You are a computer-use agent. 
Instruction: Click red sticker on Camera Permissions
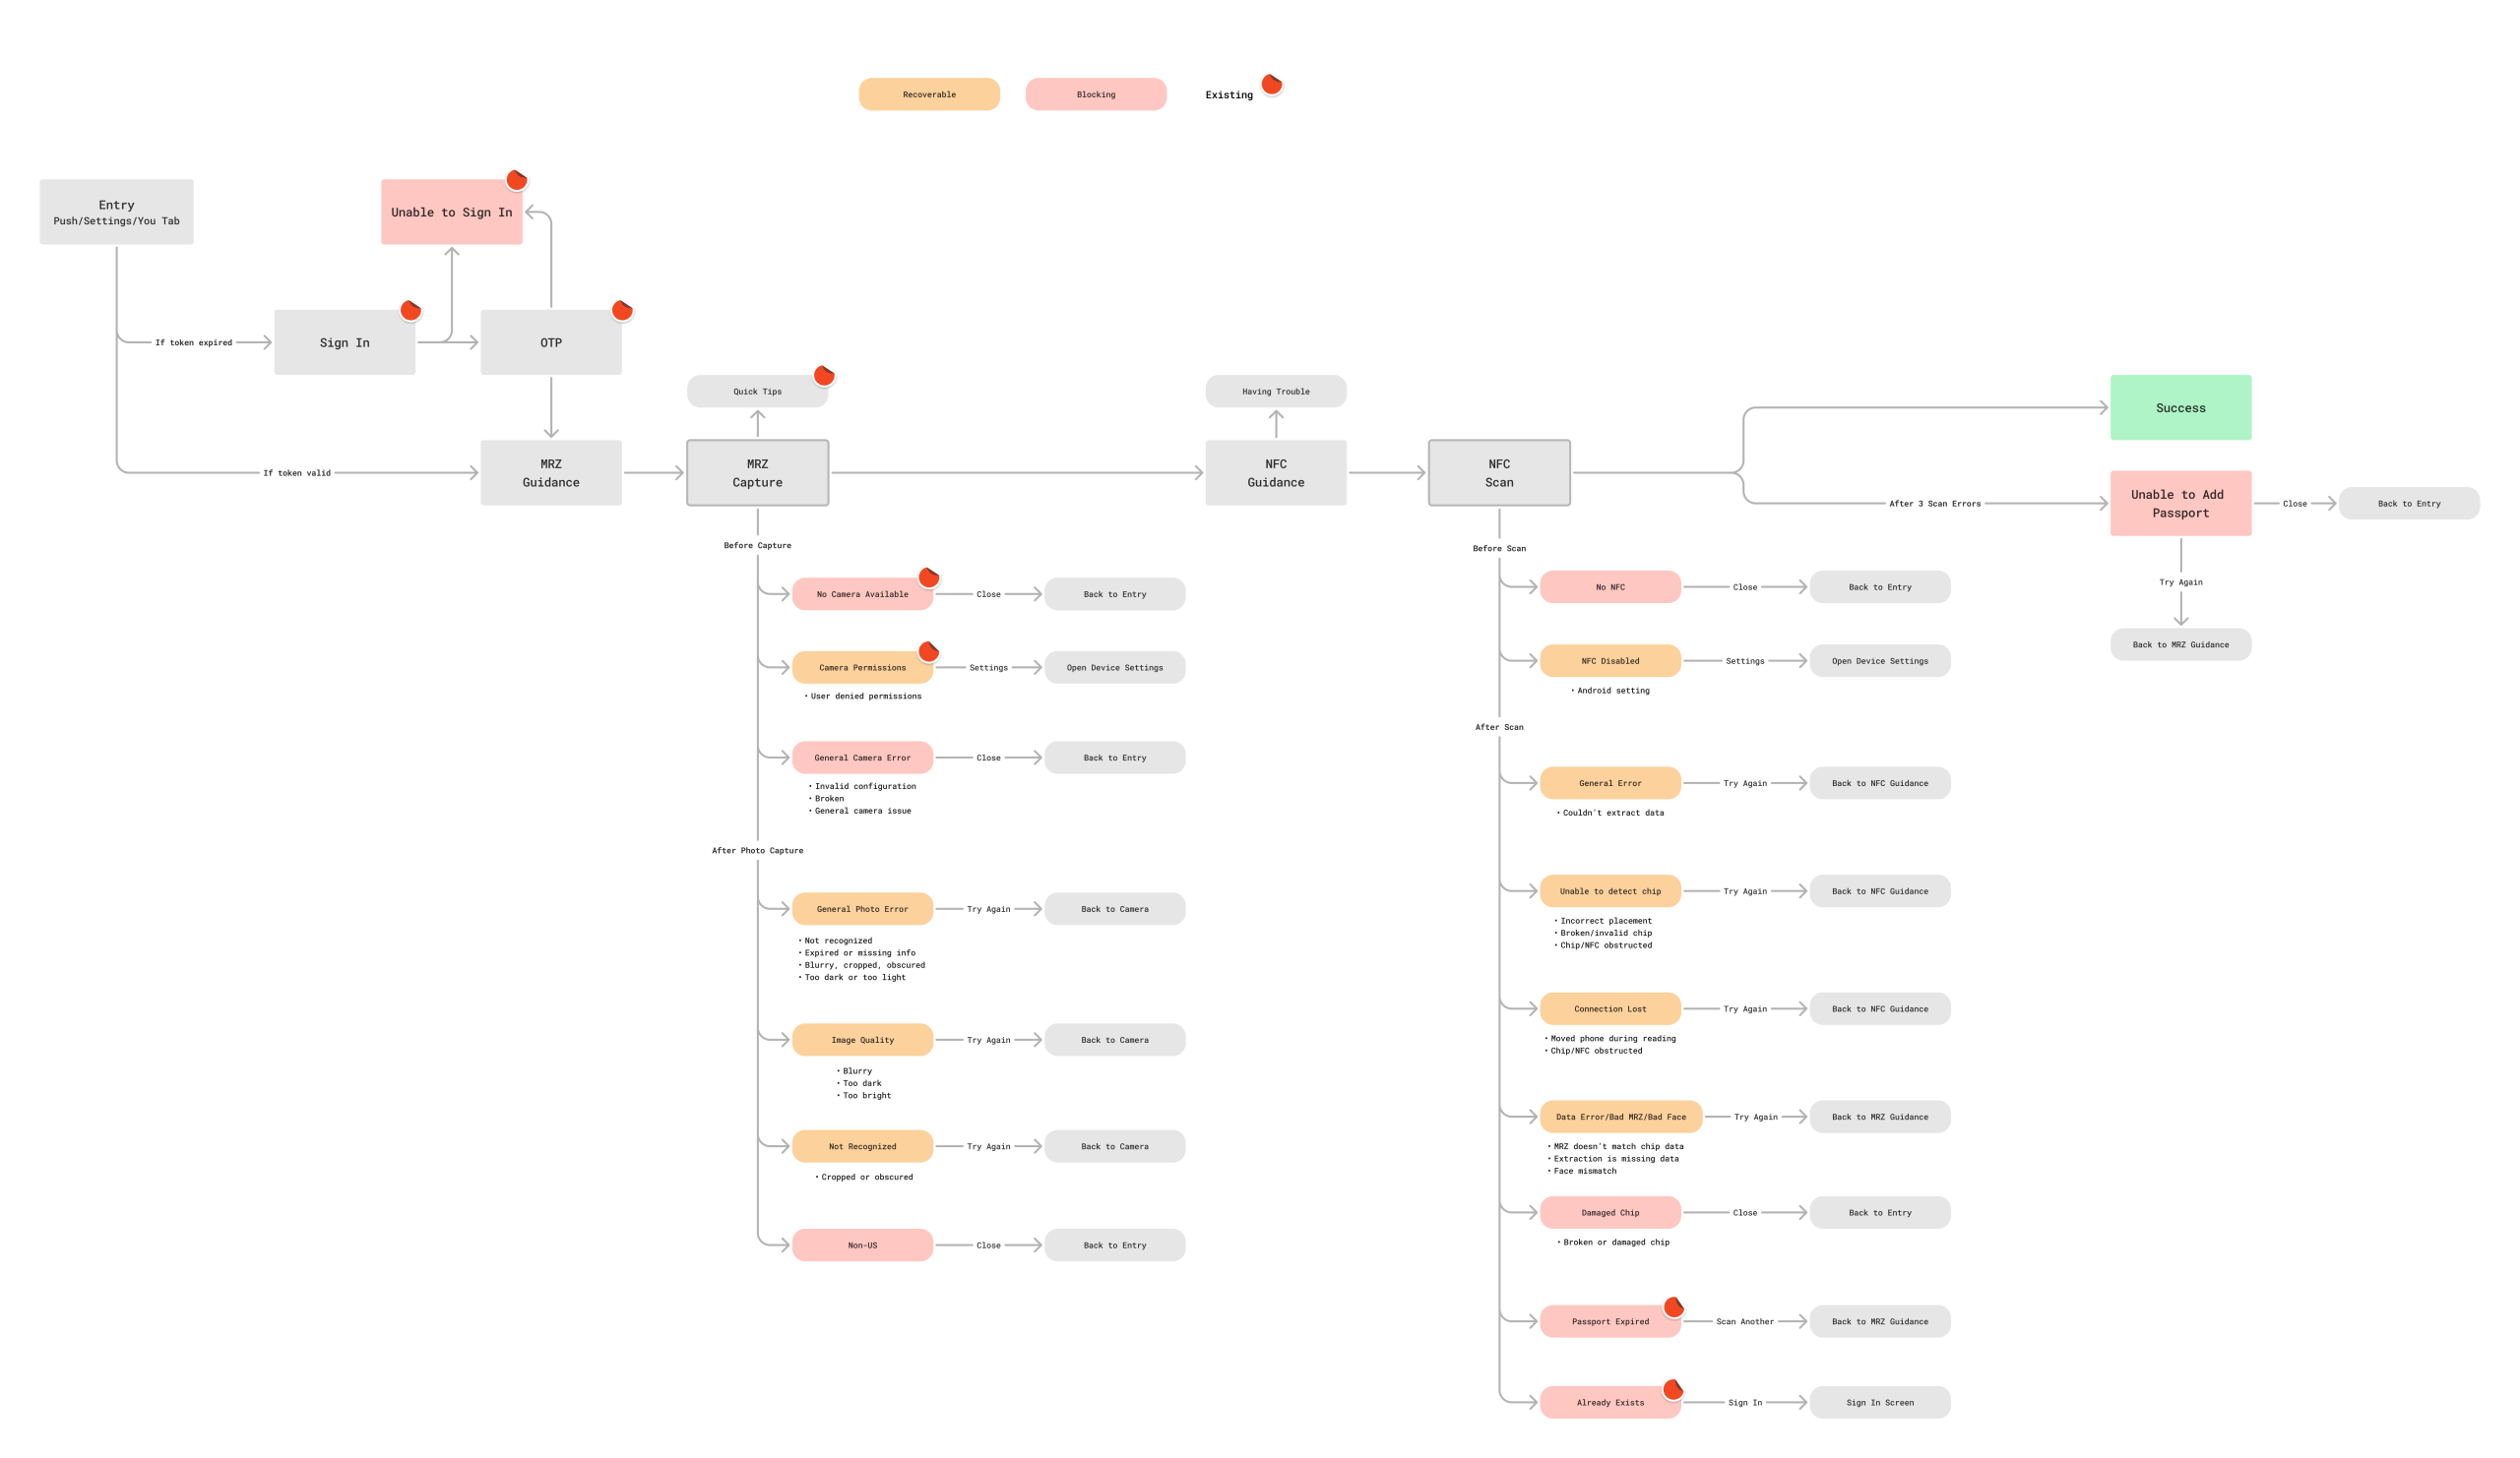[929, 651]
